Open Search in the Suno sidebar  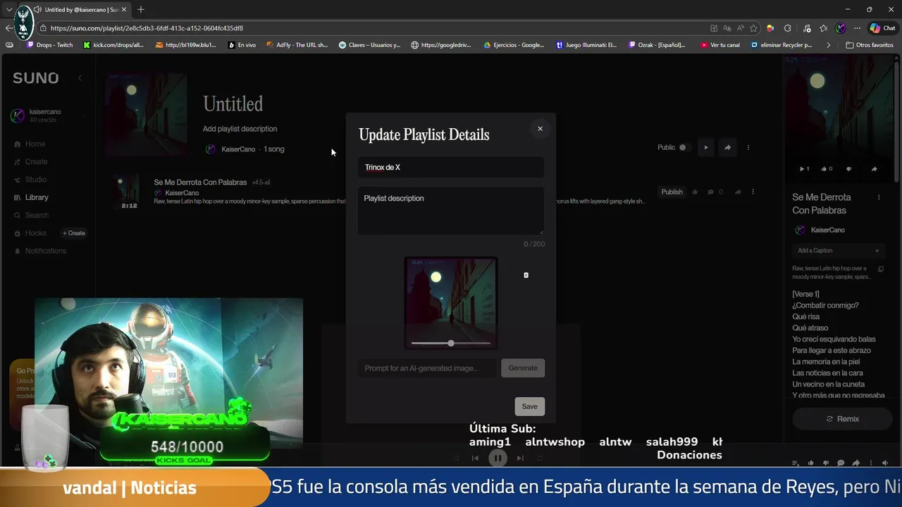[37, 215]
